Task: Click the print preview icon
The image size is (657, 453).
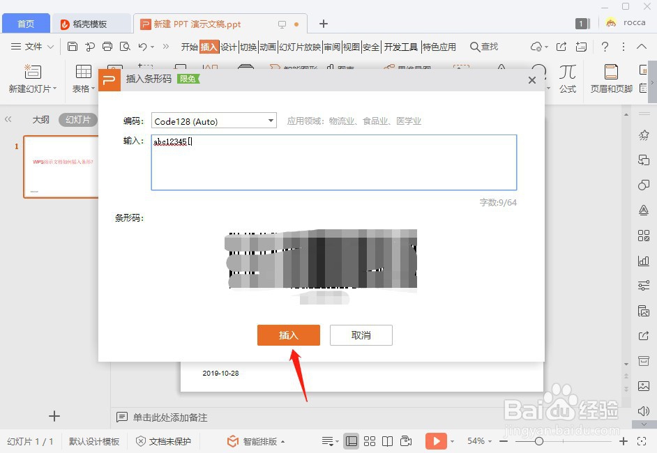Action: pos(125,47)
